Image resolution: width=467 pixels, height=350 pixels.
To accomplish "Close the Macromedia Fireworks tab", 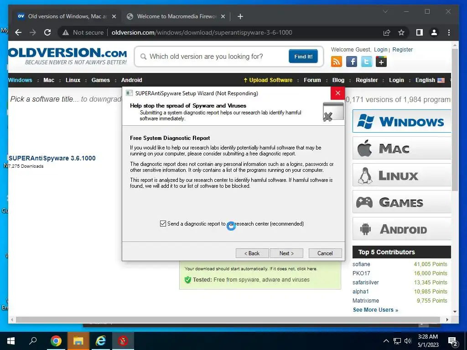I will [x=223, y=16].
